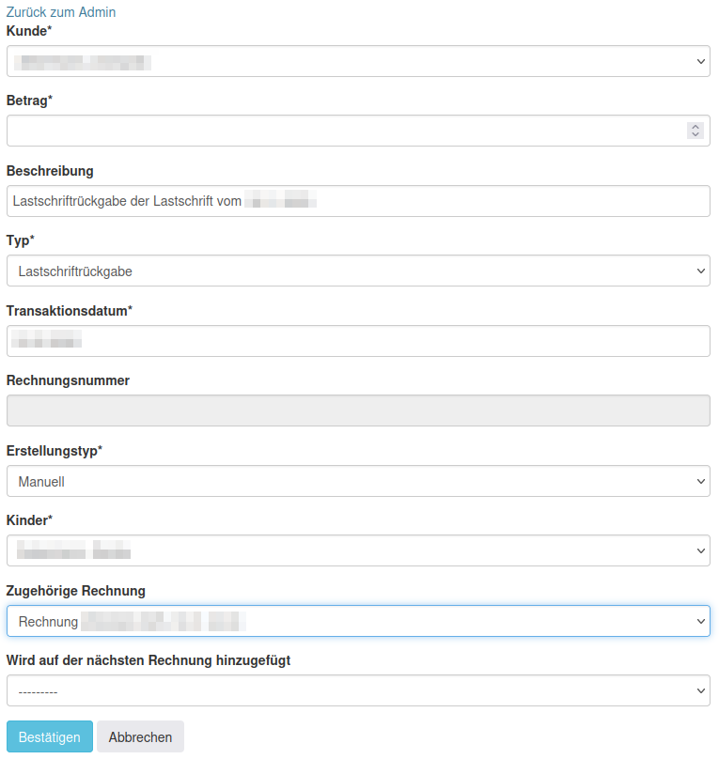Open the Erstellungstyp dropdown set to Manuell
This screenshot has width=719, height=759.
click(x=357, y=481)
